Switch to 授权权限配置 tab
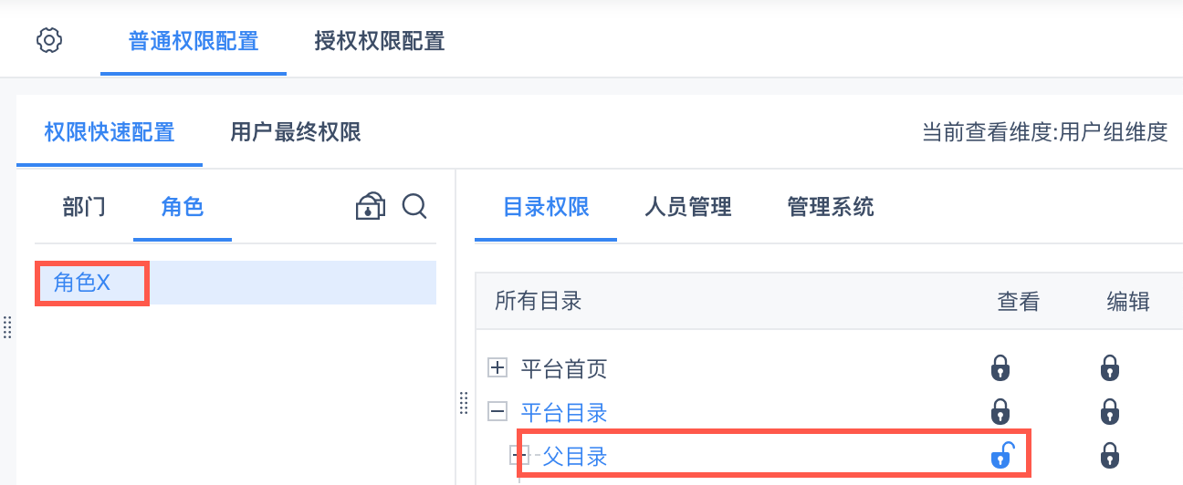Screen dimensions: 1183x485 tap(379, 41)
